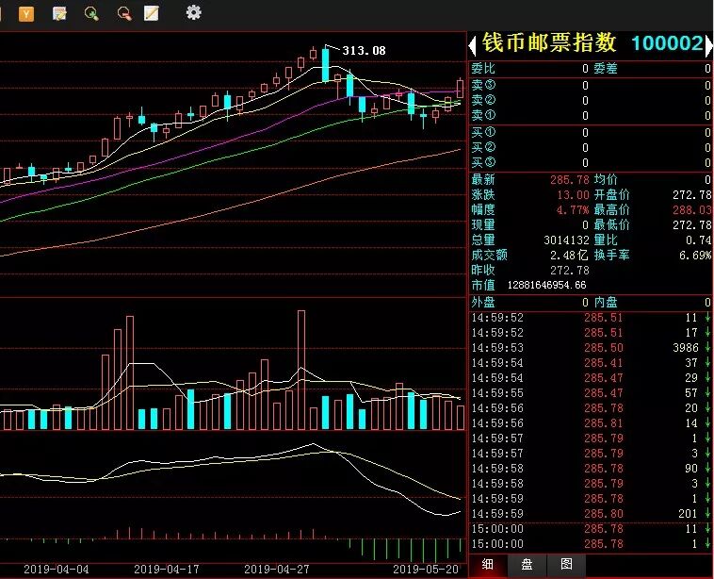The height and width of the screenshot is (579, 714).
Task: Click the 2019-05-20 date axis label
Action: (x=426, y=570)
